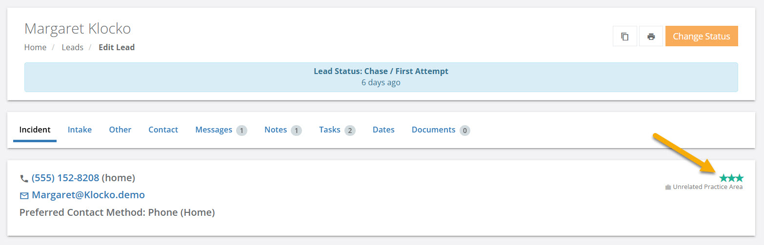
Task: Select the Incident tab
Action: coord(35,130)
